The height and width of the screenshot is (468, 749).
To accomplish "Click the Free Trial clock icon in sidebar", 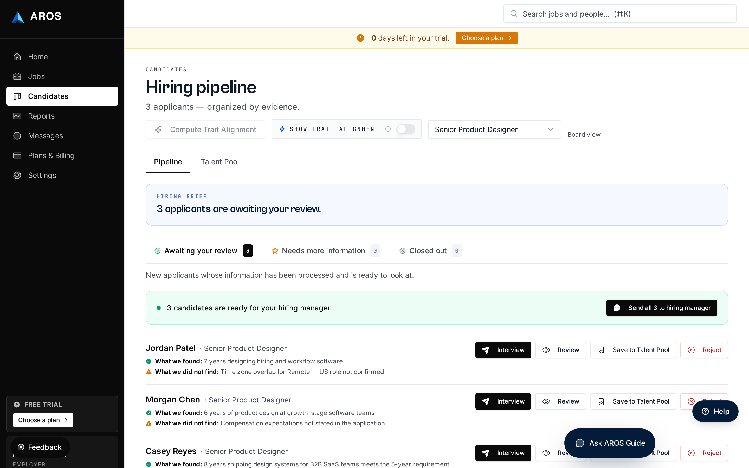I will [17, 404].
